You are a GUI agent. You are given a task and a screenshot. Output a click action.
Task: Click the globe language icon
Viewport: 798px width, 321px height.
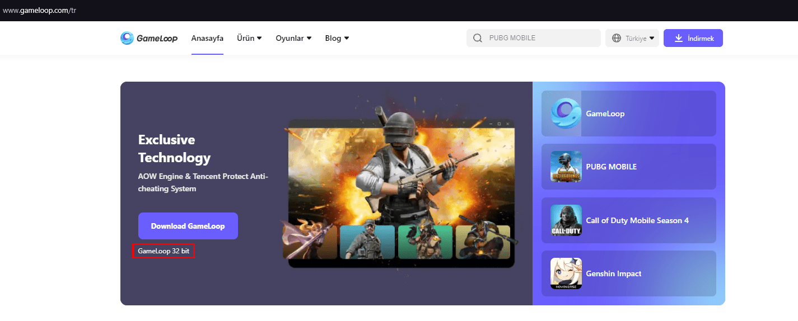pyautogui.click(x=617, y=38)
